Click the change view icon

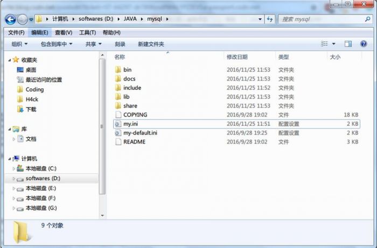(x=324, y=44)
